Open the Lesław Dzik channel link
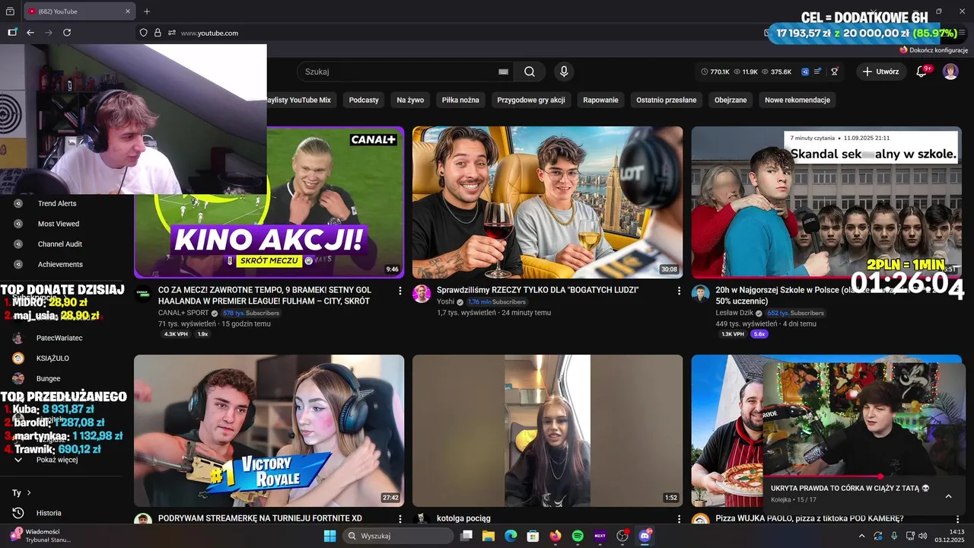The height and width of the screenshot is (548, 974). [x=736, y=313]
